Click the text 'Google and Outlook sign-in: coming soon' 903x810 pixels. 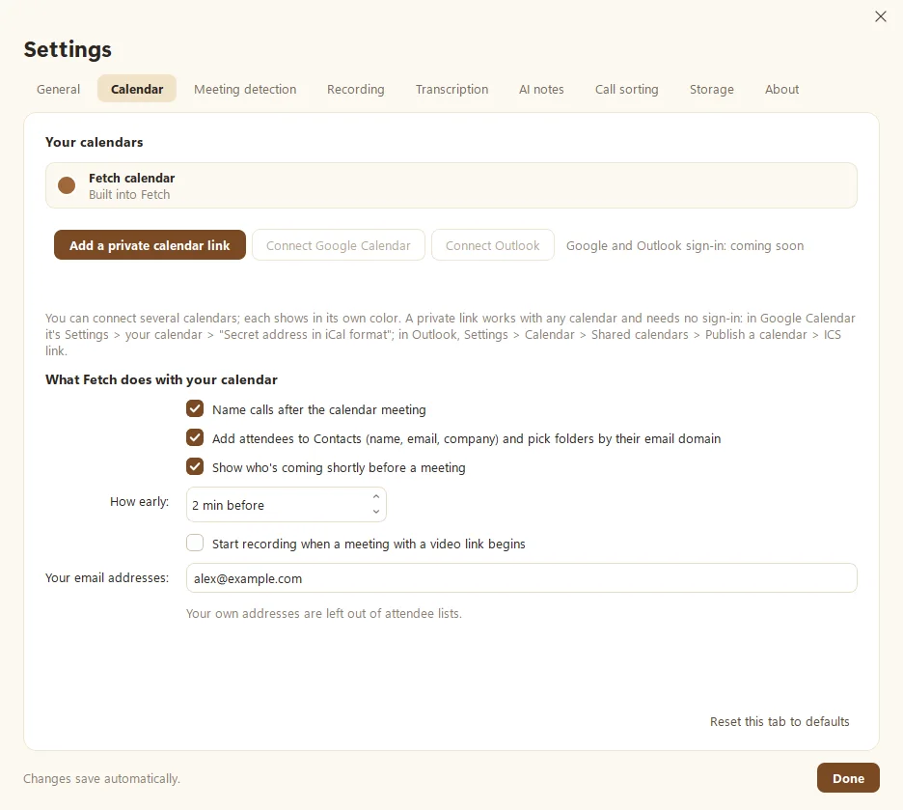coord(685,246)
